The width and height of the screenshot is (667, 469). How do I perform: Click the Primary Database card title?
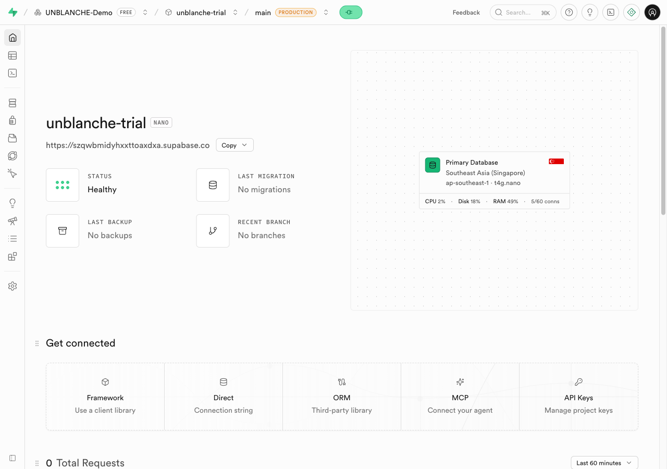coord(472,163)
